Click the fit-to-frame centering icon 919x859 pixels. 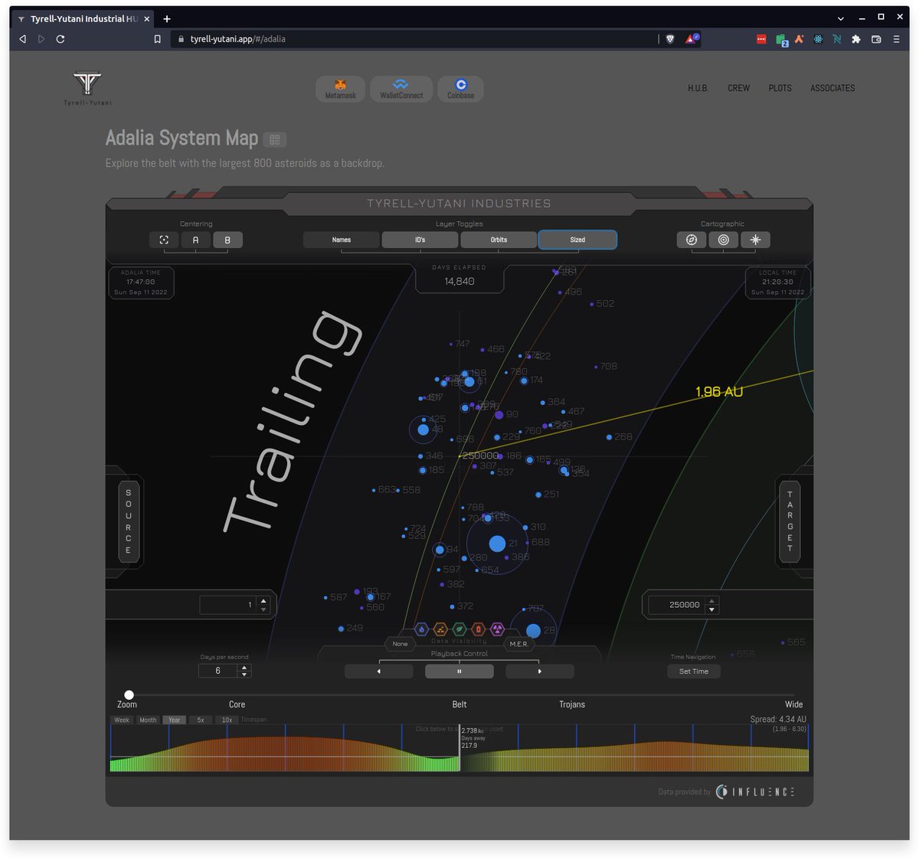pyautogui.click(x=164, y=240)
